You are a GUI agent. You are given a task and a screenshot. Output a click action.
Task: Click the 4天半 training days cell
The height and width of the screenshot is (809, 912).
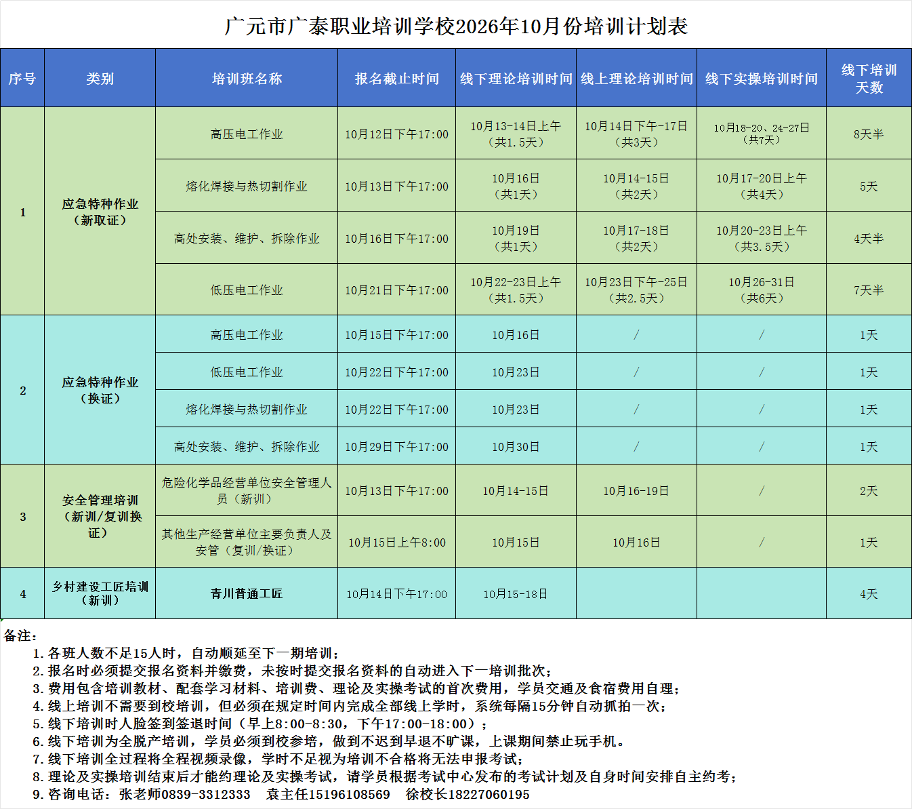tap(869, 238)
